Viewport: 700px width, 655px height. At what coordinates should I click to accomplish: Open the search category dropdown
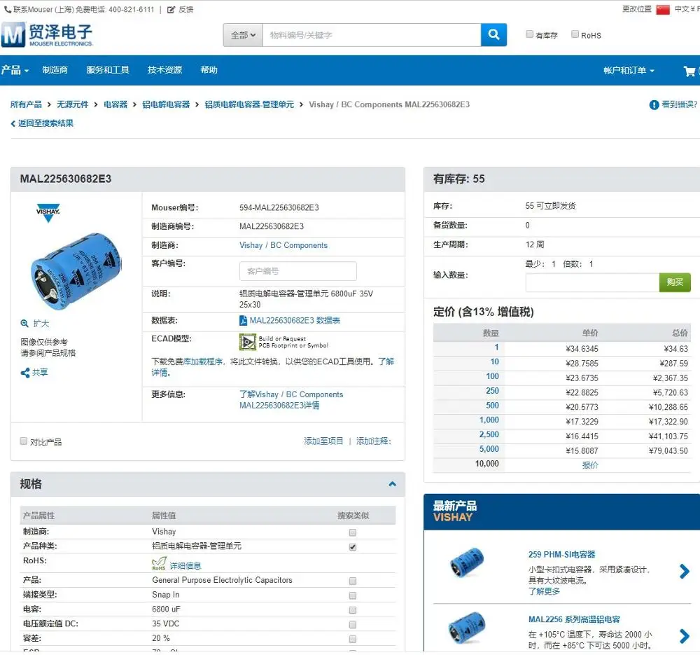click(x=244, y=35)
